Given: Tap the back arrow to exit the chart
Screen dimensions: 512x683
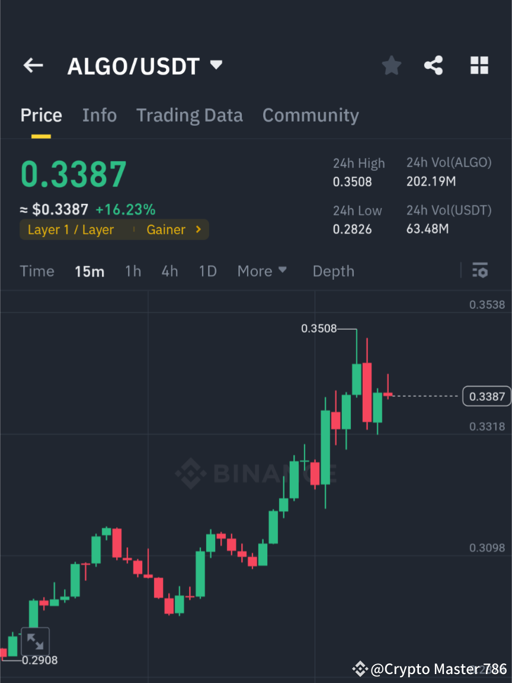Looking at the screenshot, I should click(x=33, y=65).
